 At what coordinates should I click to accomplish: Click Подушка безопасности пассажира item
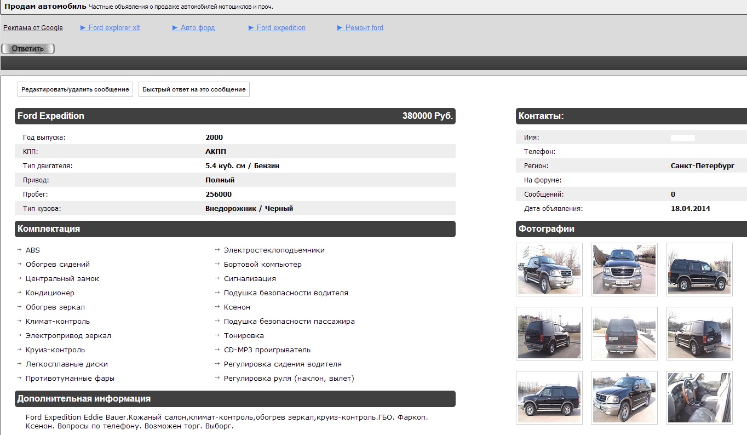pyautogui.click(x=289, y=322)
